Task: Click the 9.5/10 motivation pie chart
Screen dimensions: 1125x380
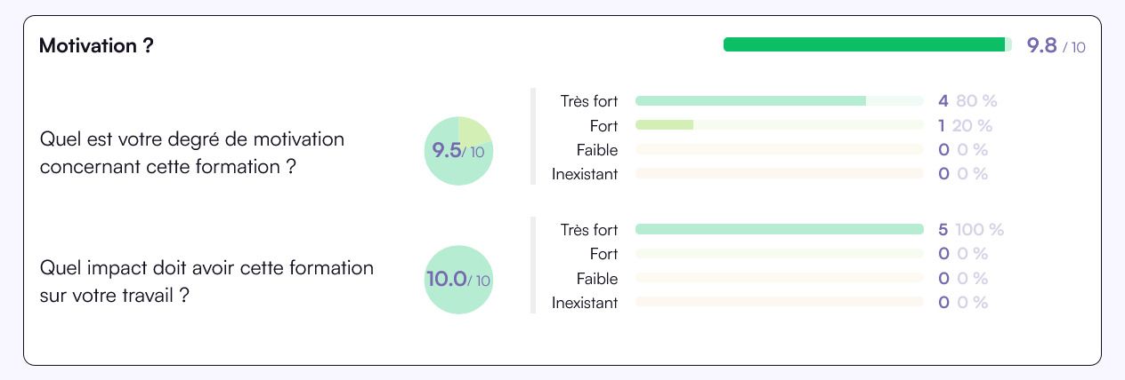Action: coord(458,151)
